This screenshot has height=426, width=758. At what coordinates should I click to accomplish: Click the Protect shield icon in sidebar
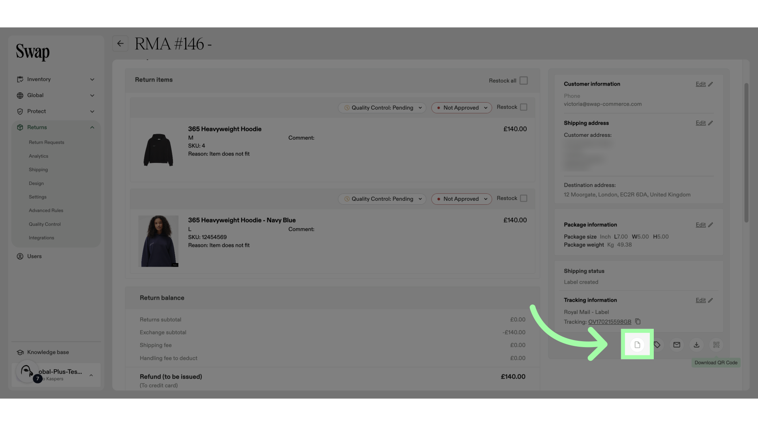click(x=20, y=112)
